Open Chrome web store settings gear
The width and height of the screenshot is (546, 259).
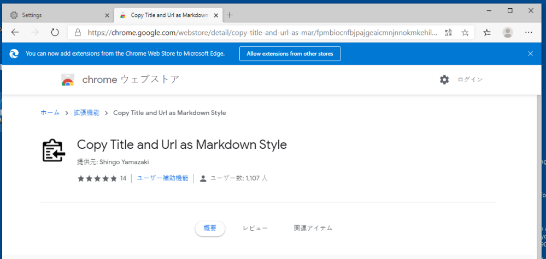pyautogui.click(x=444, y=80)
